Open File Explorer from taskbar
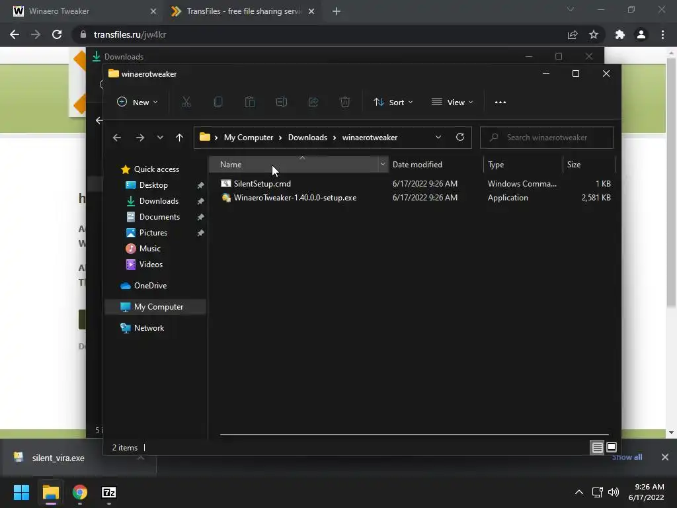 (50, 492)
